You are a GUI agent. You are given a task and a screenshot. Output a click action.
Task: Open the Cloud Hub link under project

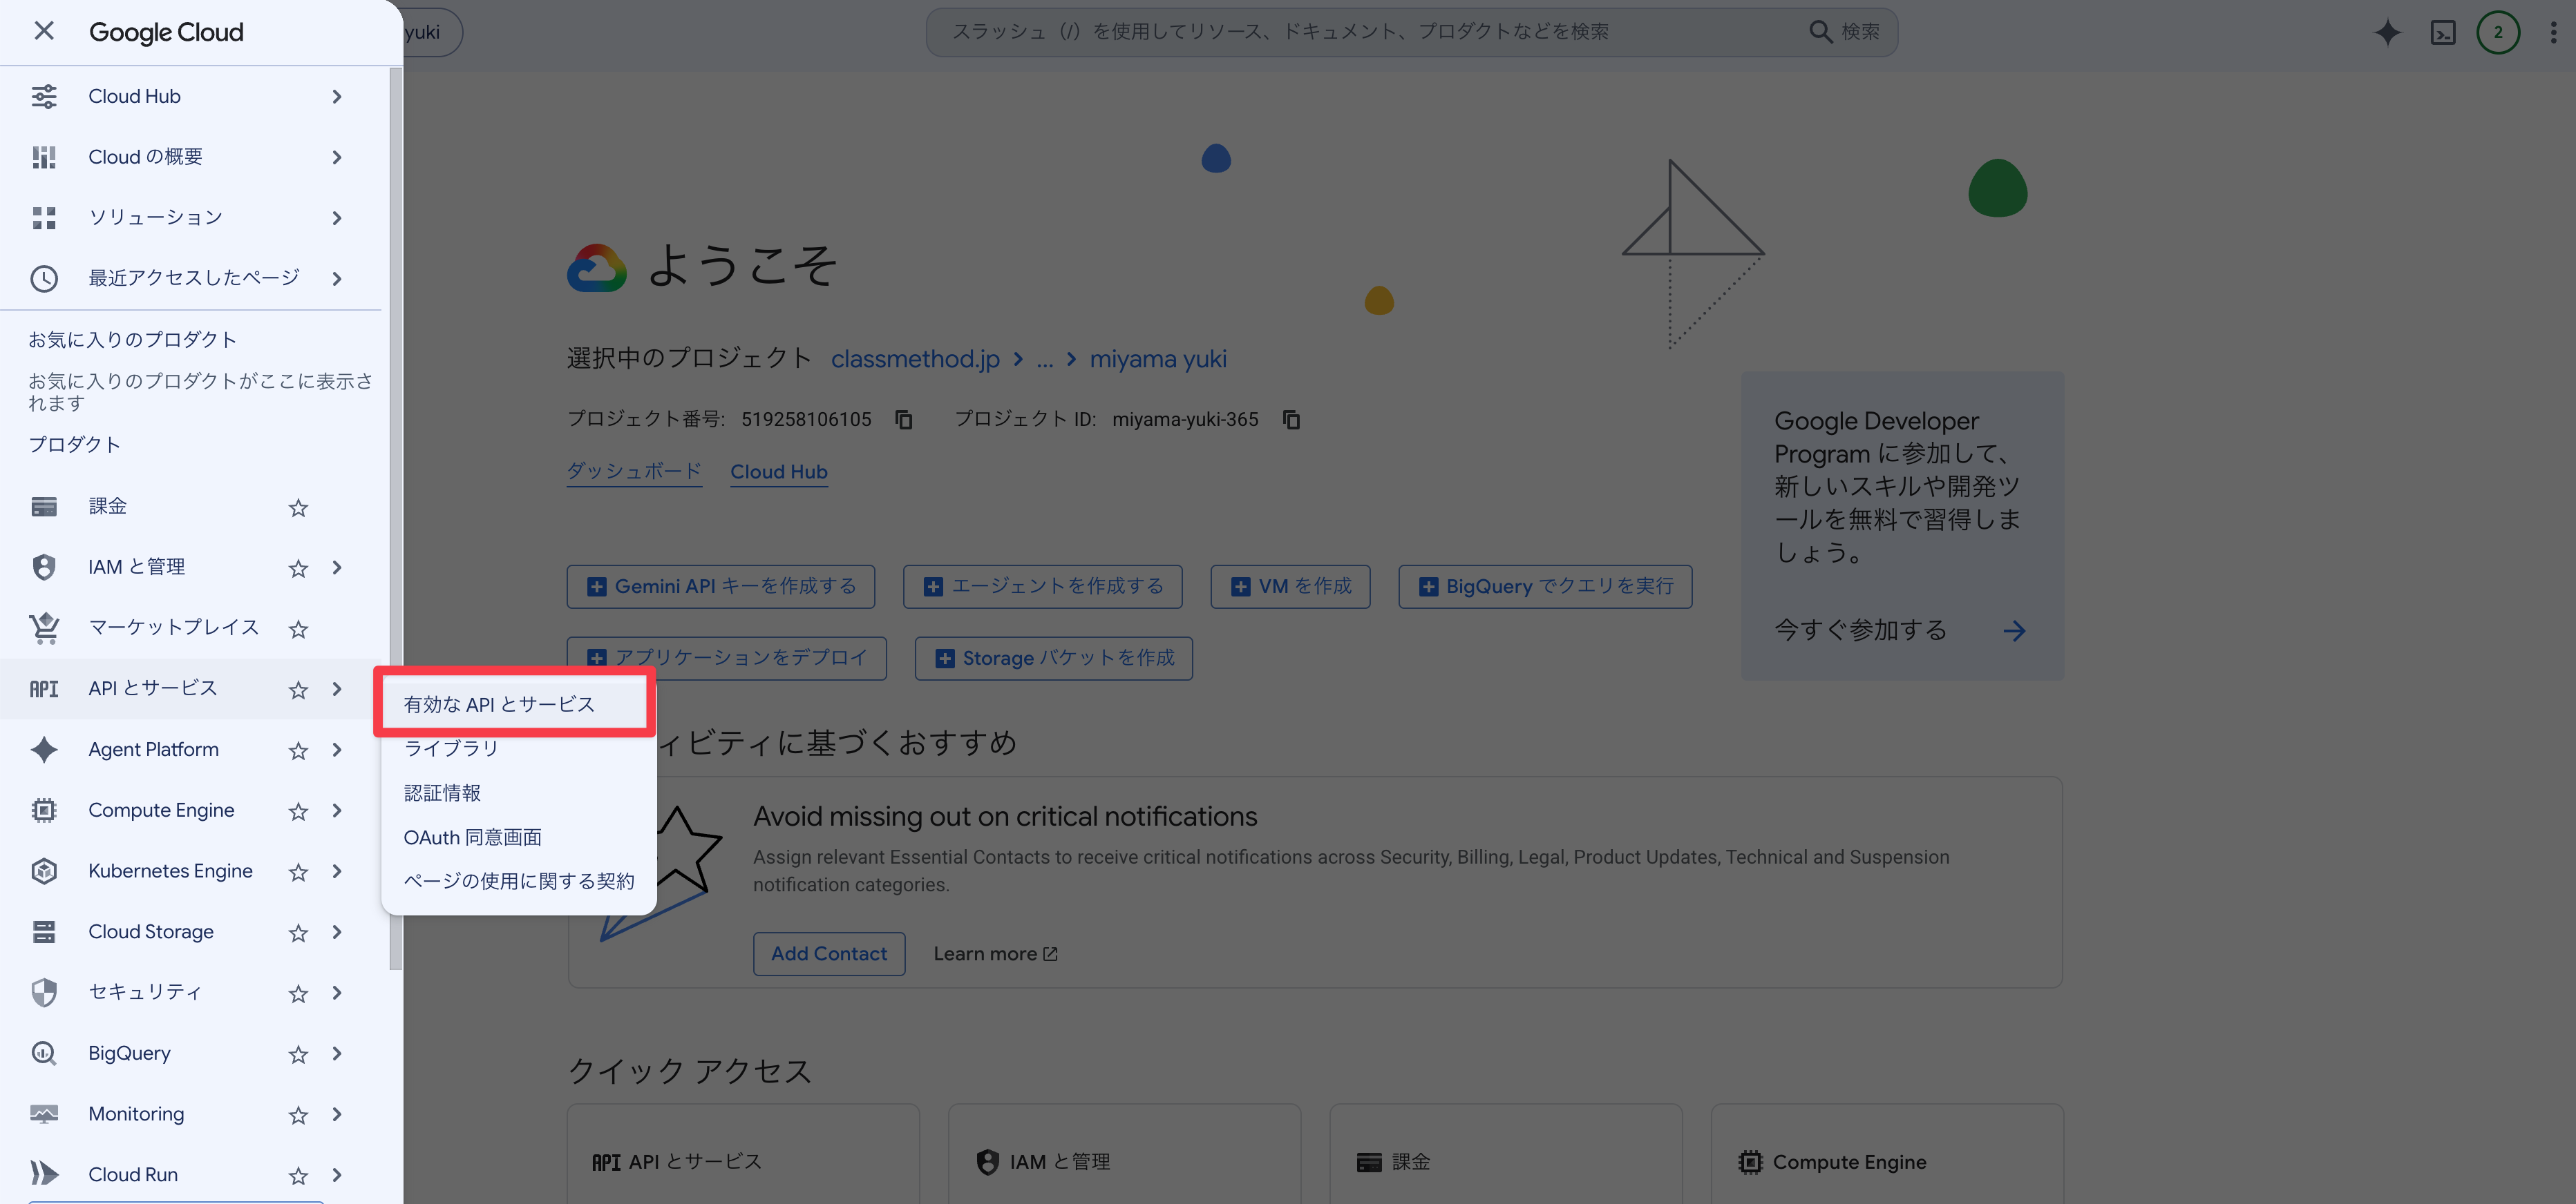pos(778,472)
